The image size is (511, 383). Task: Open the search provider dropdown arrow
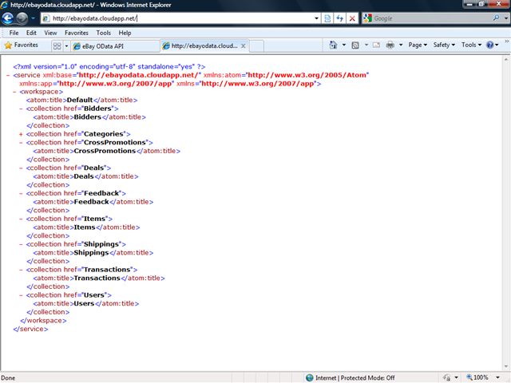[505, 18]
